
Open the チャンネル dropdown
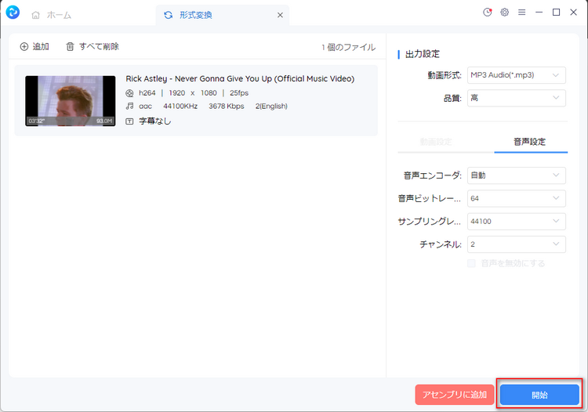pyautogui.click(x=517, y=244)
